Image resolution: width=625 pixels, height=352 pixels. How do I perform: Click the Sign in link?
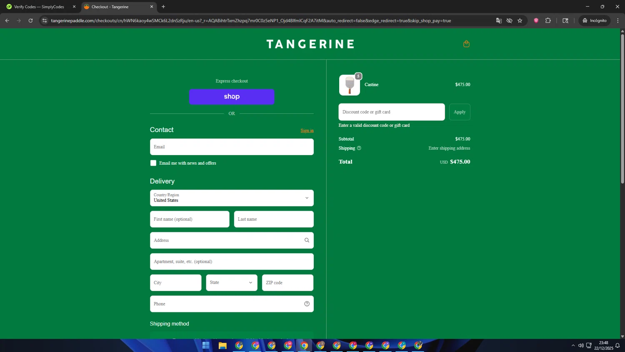[x=307, y=131]
